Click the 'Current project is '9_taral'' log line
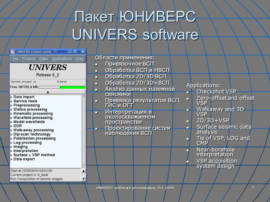This screenshot has height=202, width=270. (x=30, y=175)
